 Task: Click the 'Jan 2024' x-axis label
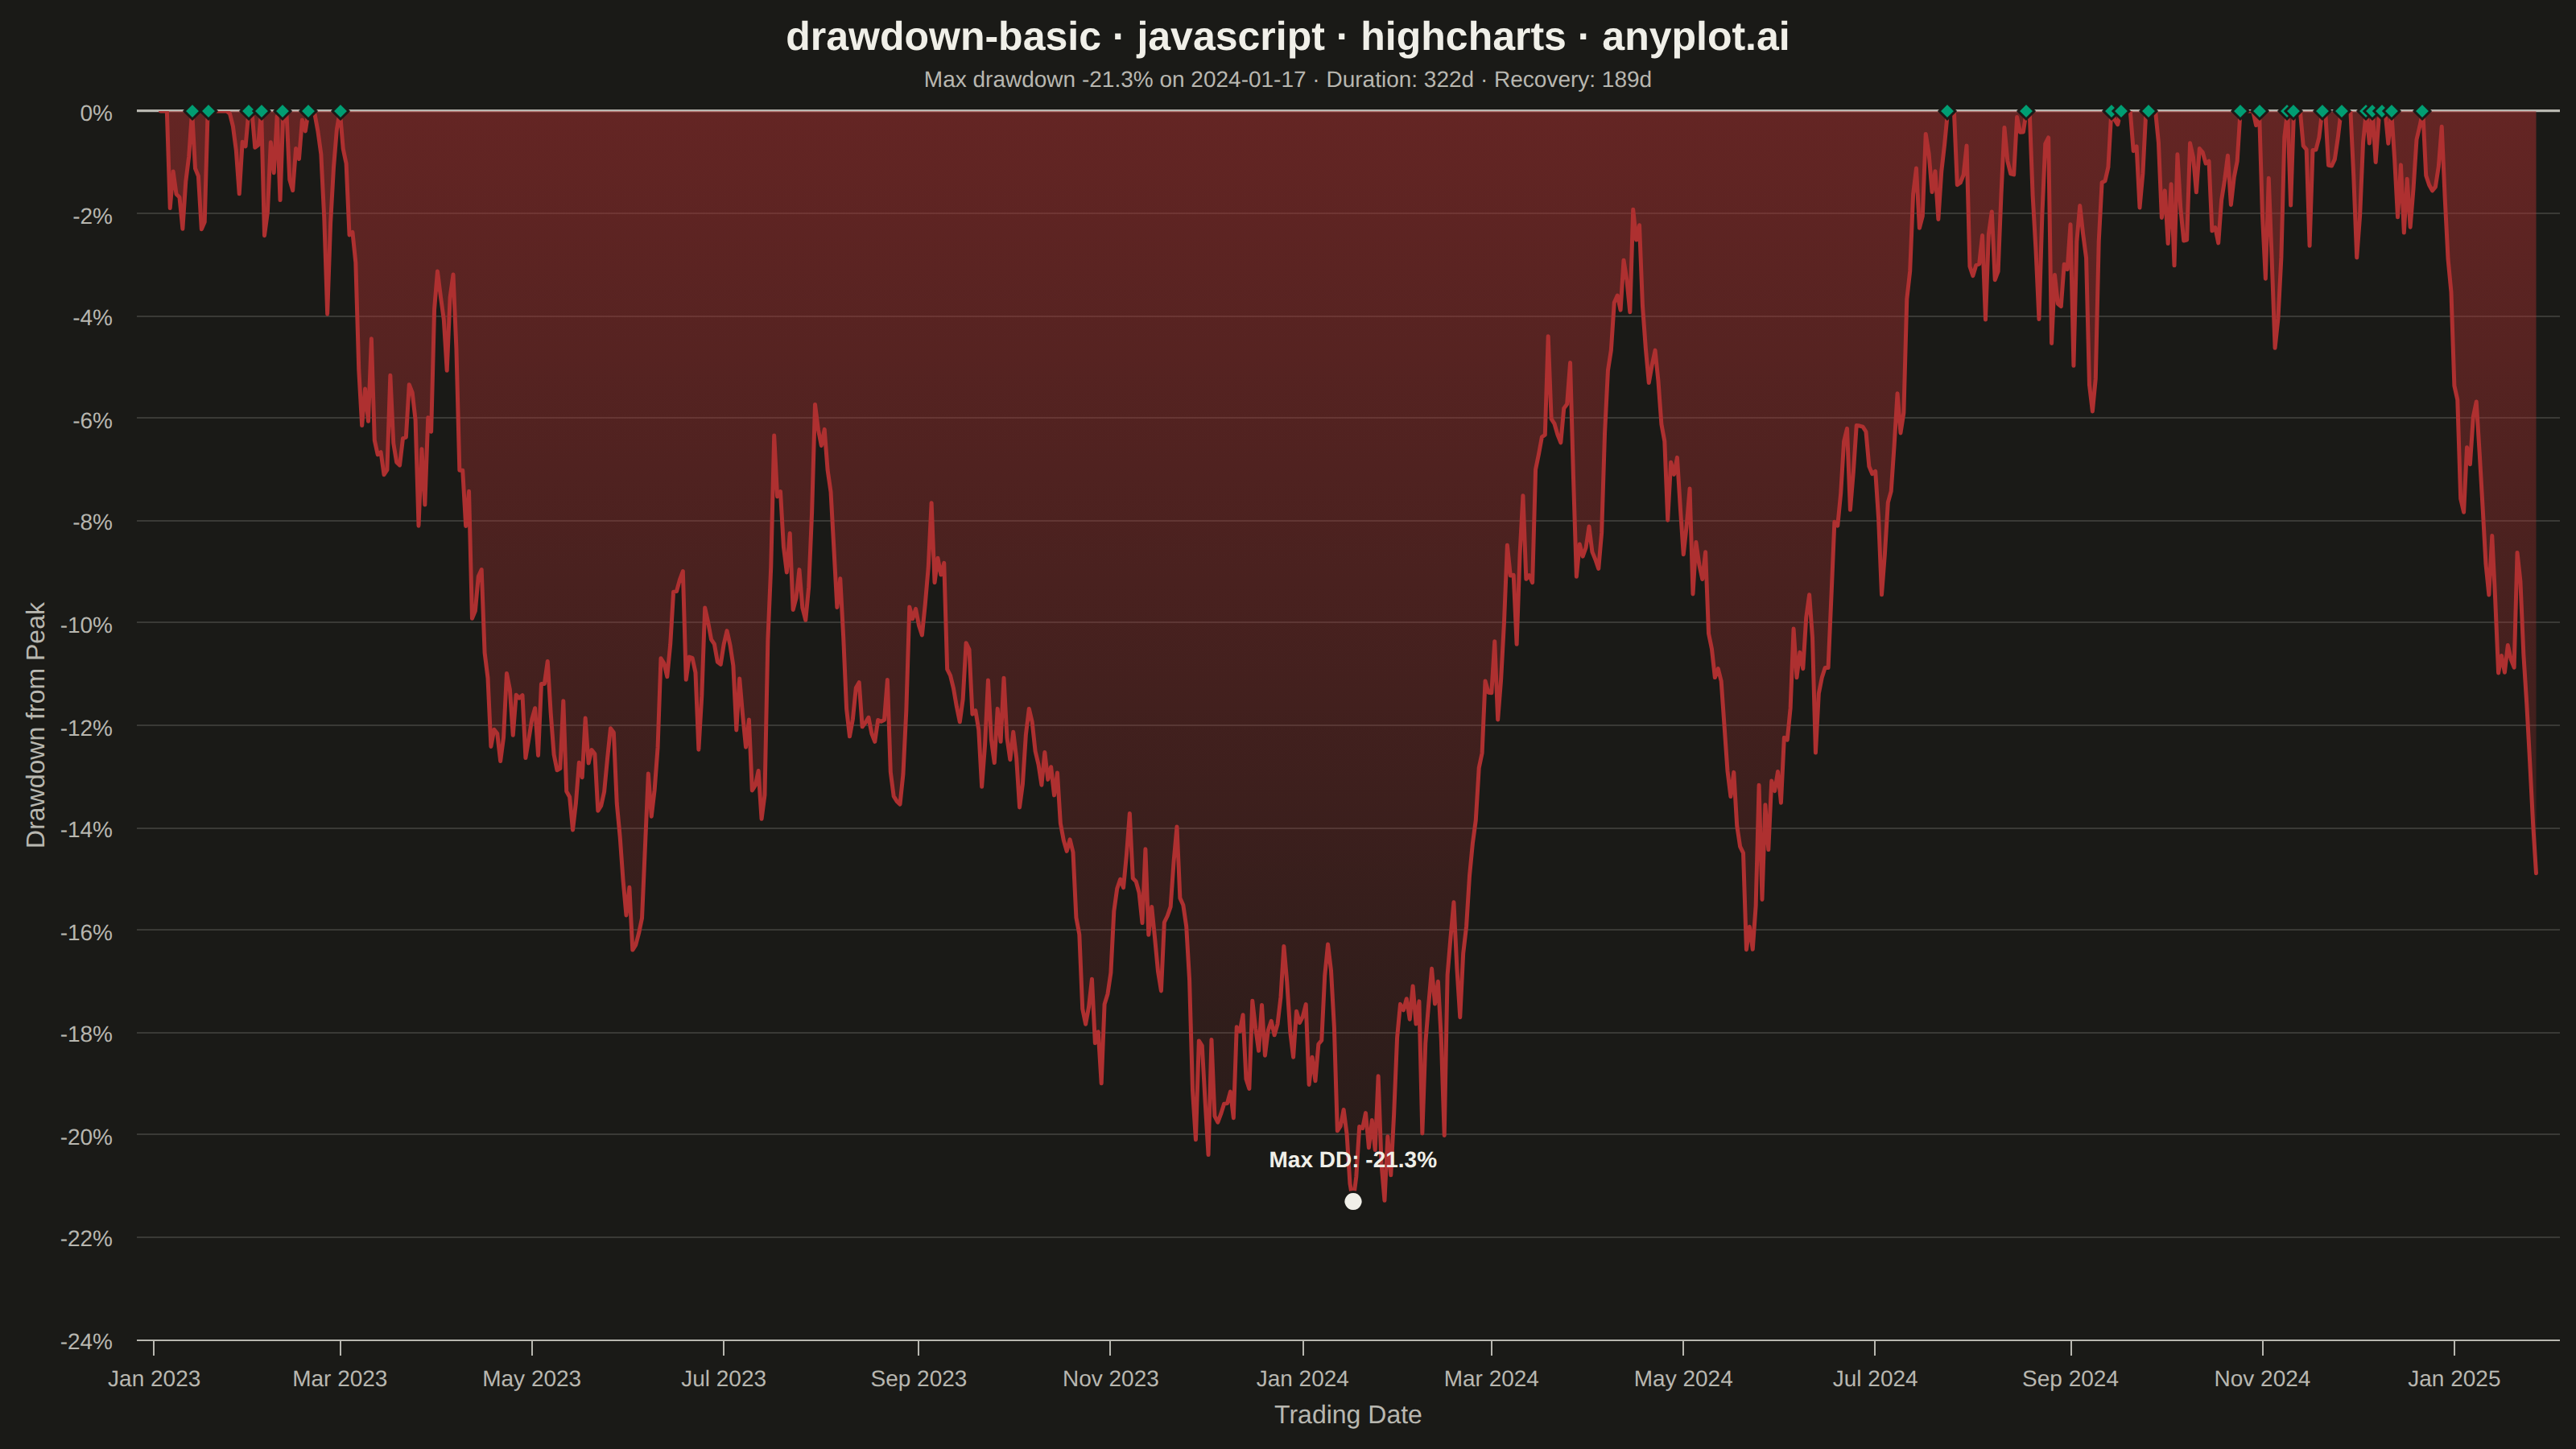pos(1303,1379)
